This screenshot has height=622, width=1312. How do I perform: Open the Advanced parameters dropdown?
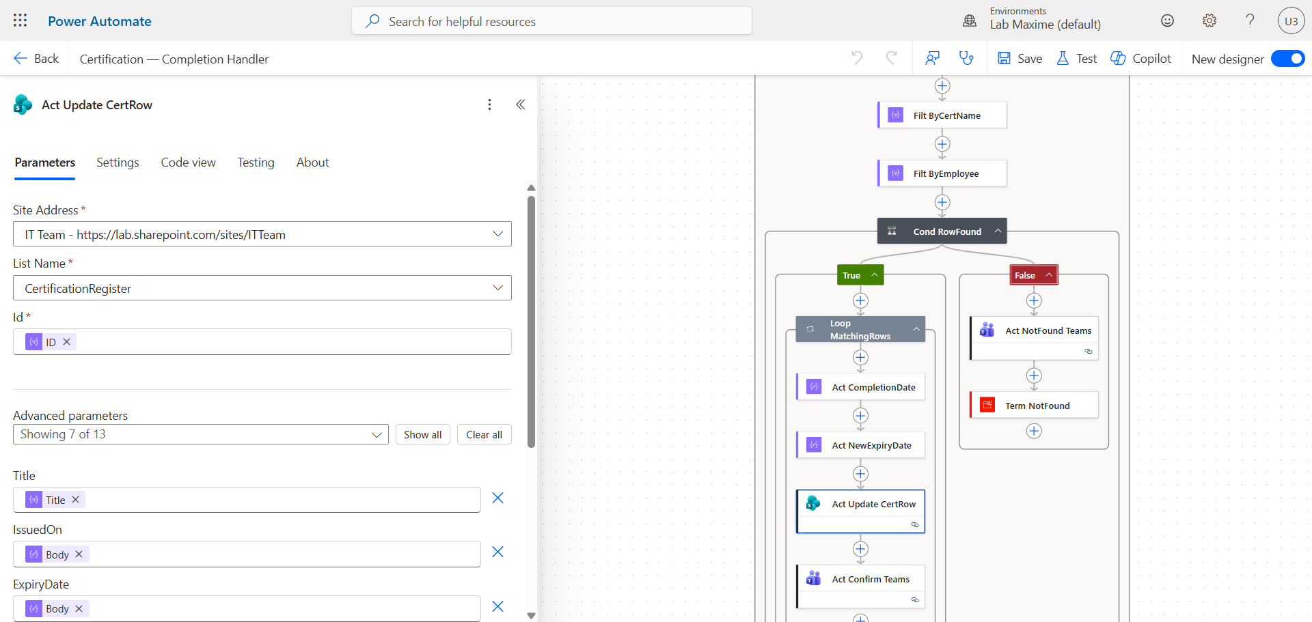pyautogui.click(x=201, y=434)
